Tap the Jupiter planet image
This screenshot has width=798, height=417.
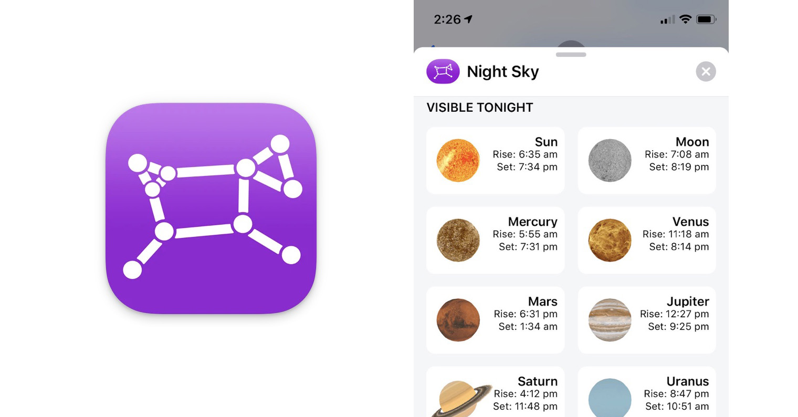tap(610, 320)
